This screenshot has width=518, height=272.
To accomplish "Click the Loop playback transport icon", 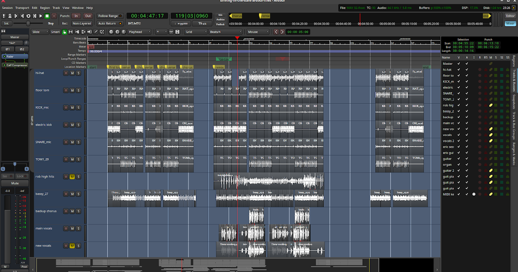I will tap(28, 16).
